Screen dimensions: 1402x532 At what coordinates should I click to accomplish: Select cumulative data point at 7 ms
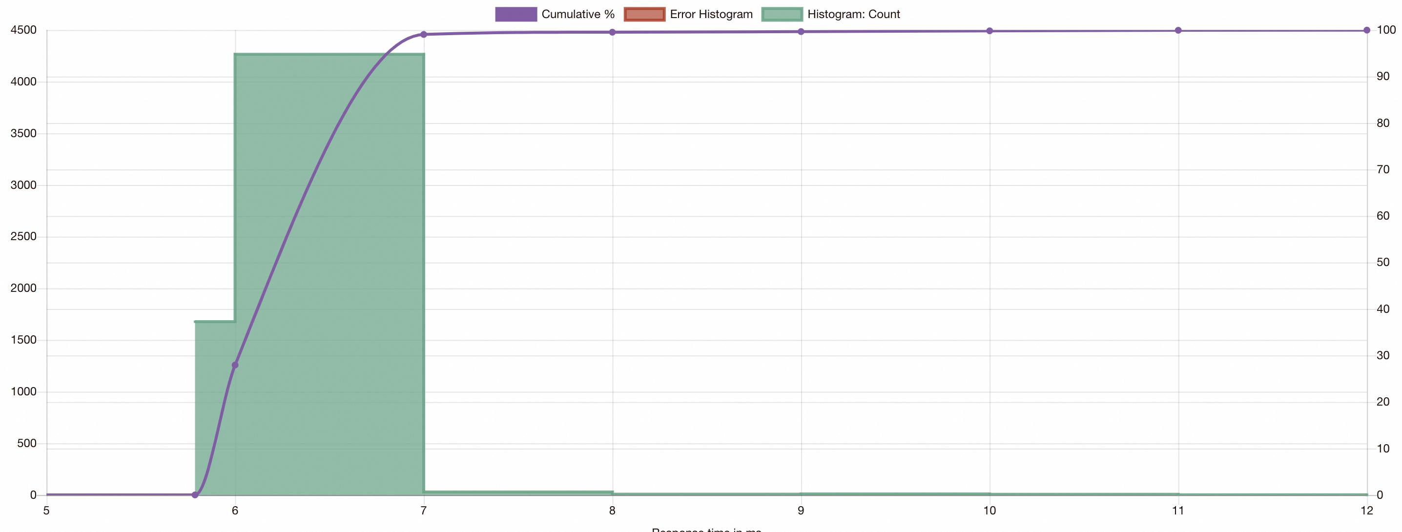(423, 34)
